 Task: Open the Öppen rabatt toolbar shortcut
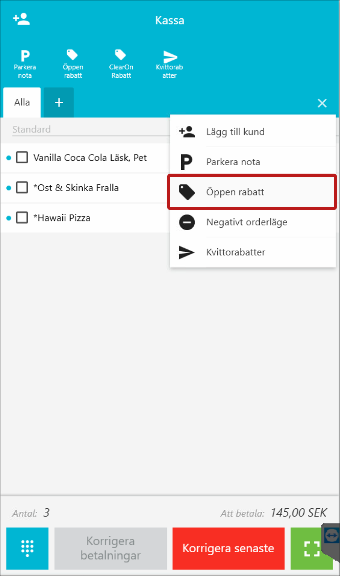coord(73,63)
